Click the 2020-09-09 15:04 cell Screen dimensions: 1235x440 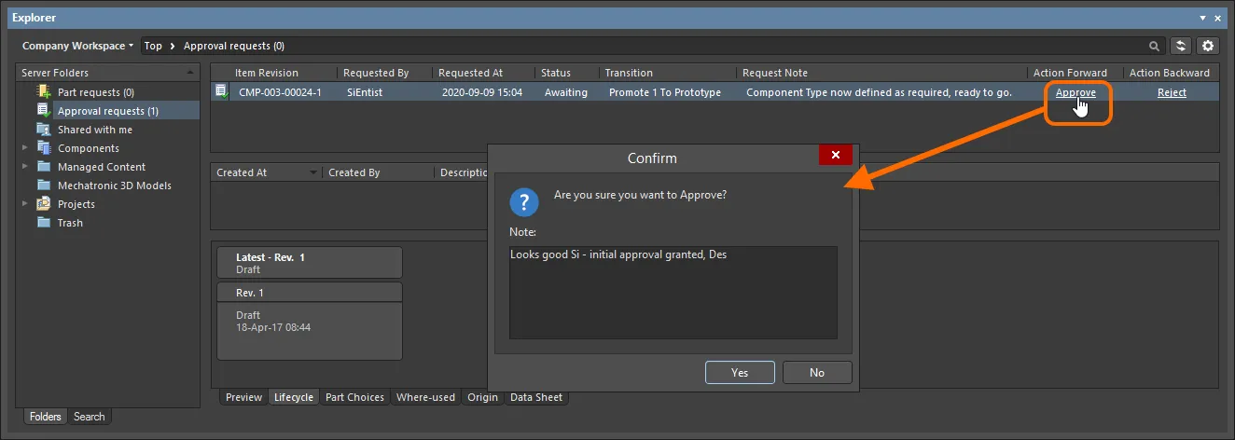coord(482,92)
